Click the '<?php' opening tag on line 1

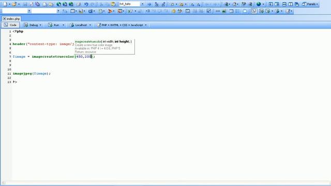point(18,32)
